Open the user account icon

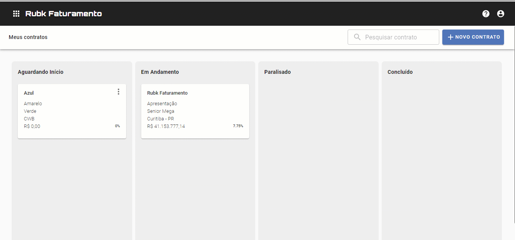click(501, 14)
